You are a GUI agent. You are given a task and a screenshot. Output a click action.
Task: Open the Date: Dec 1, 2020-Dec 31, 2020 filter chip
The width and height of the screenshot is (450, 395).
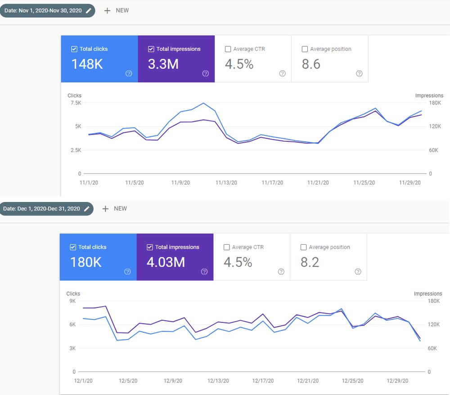(46, 209)
